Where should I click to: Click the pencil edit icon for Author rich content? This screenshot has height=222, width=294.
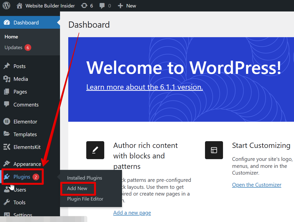[95, 150]
